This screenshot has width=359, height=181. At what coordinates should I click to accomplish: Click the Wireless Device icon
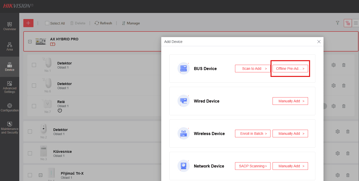(184, 133)
